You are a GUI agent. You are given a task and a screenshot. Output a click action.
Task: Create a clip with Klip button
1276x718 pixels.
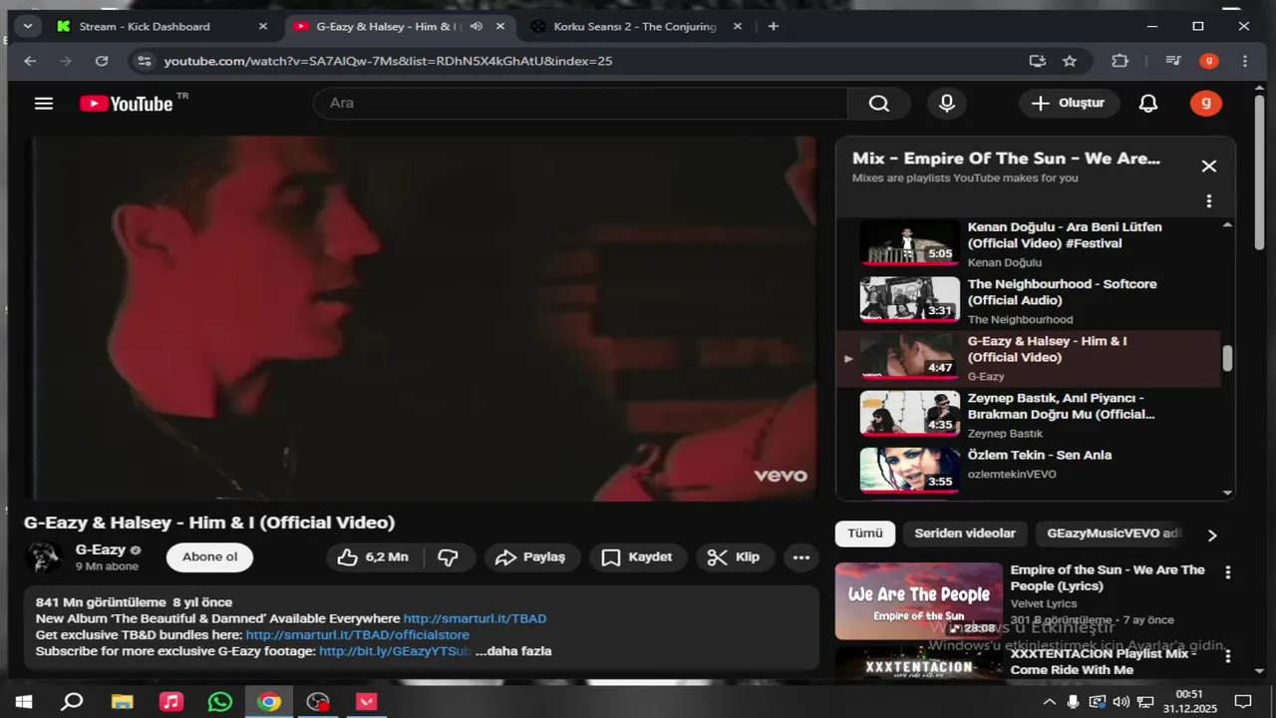click(734, 557)
